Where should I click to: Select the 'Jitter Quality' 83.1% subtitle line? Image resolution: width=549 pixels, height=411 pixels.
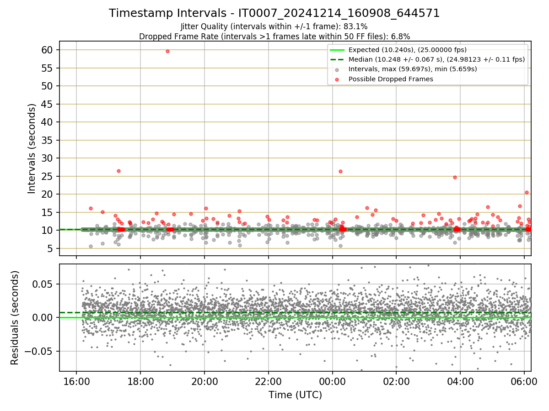pos(274,26)
